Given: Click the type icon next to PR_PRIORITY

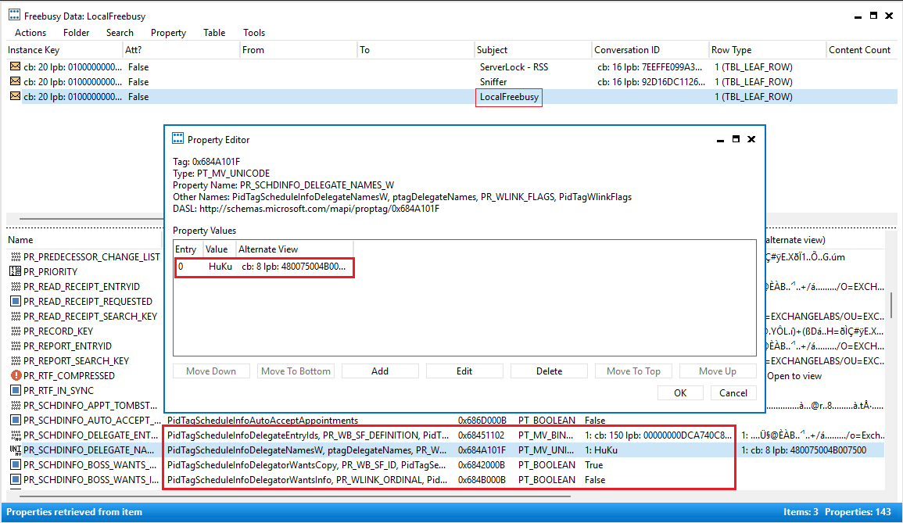Looking at the screenshot, I should [x=16, y=272].
